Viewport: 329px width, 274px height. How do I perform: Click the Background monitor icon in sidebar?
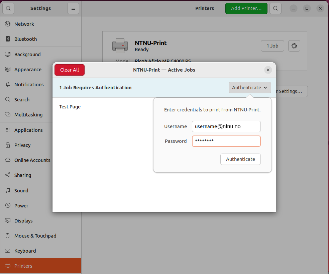[x=8, y=55]
